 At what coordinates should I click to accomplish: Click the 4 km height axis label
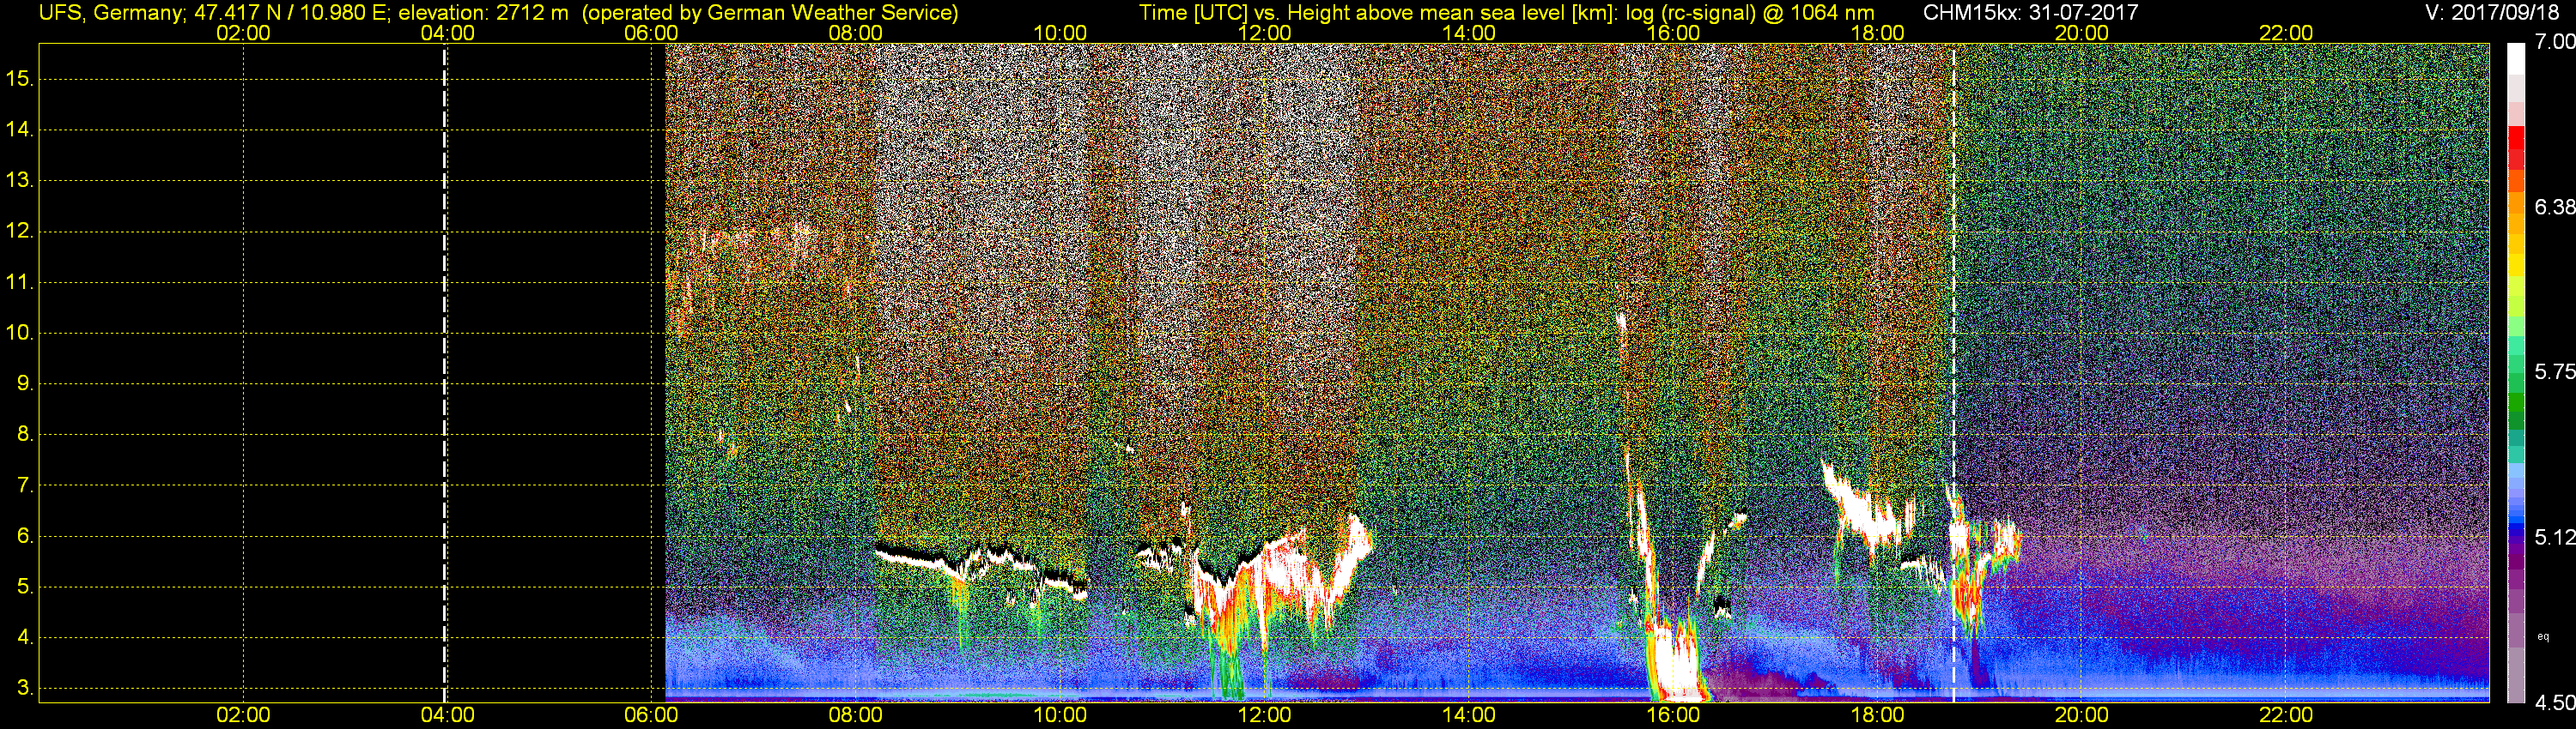point(24,637)
